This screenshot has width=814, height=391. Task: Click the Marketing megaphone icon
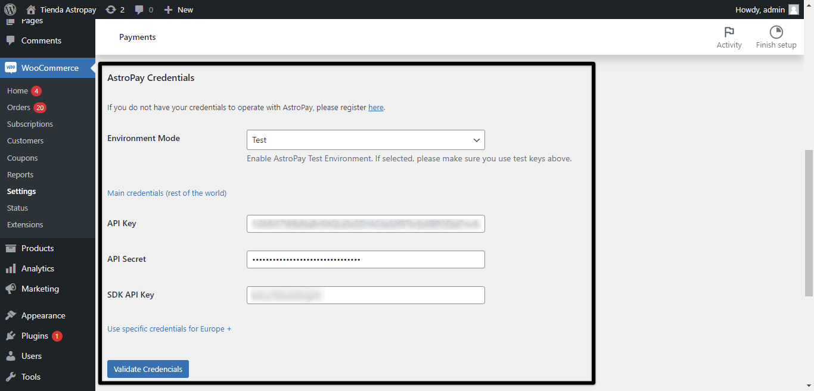click(11, 289)
